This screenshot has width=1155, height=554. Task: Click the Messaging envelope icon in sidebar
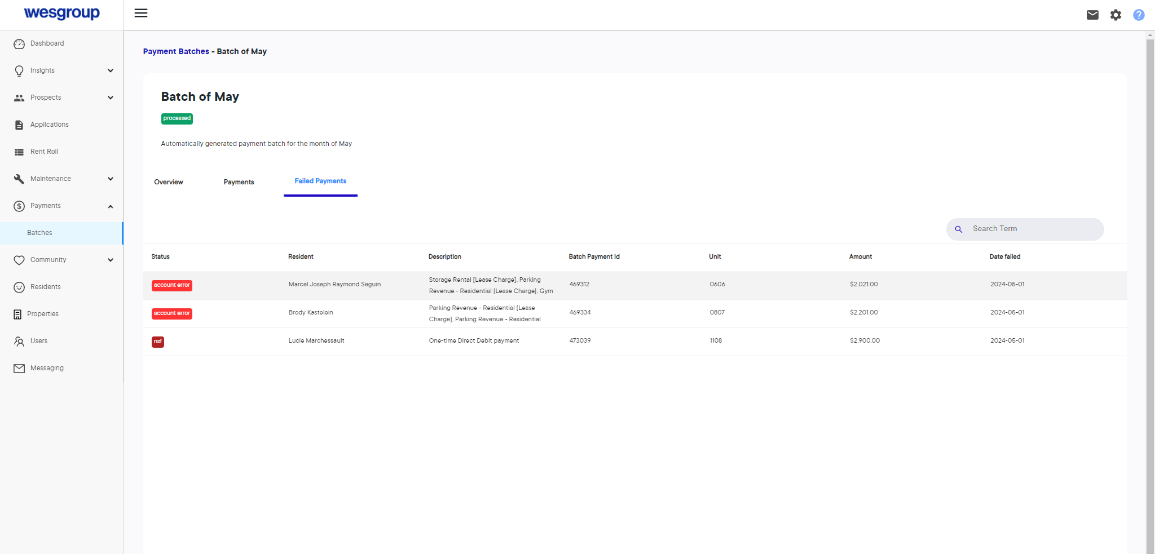click(19, 369)
